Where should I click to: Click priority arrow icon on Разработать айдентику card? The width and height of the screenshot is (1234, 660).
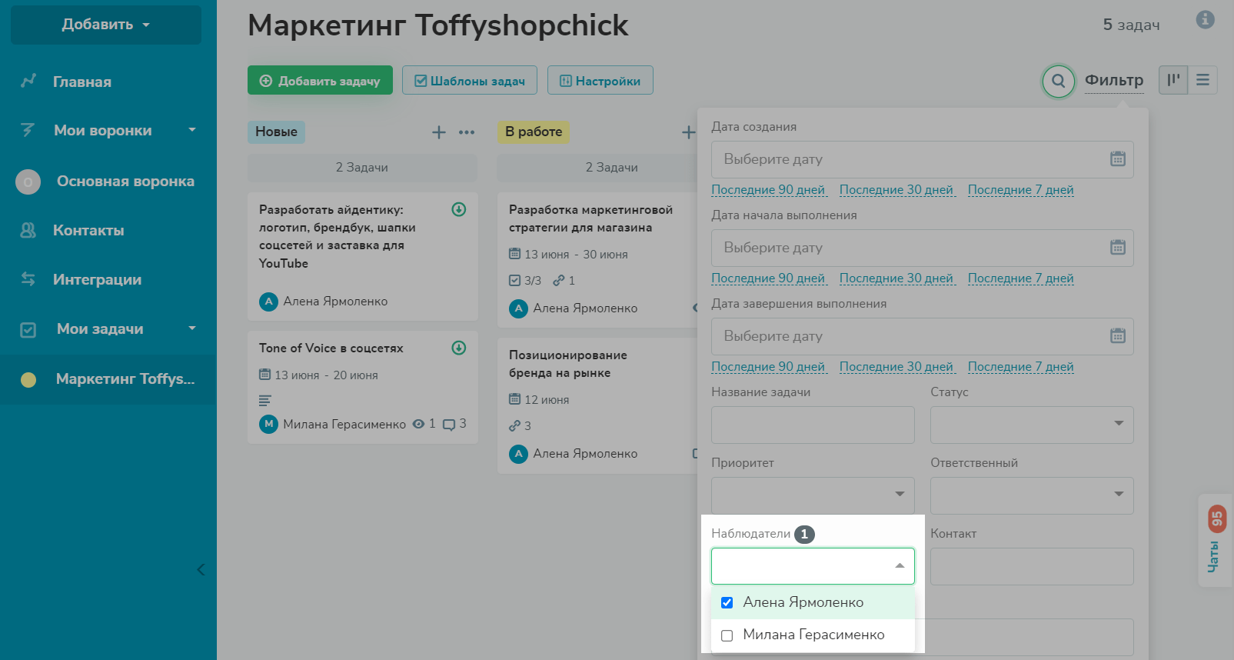tap(459, 209)
